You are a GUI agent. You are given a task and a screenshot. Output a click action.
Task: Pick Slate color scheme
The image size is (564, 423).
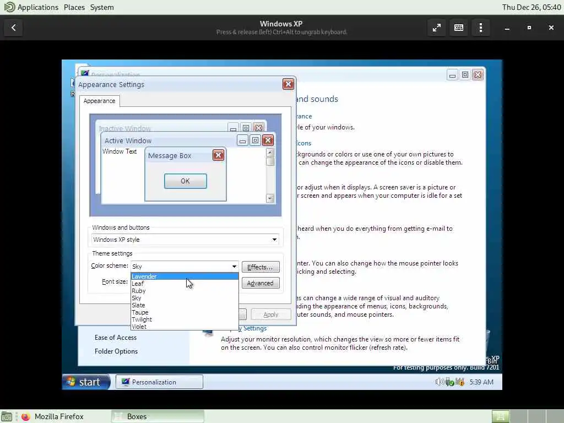point(185,305)
